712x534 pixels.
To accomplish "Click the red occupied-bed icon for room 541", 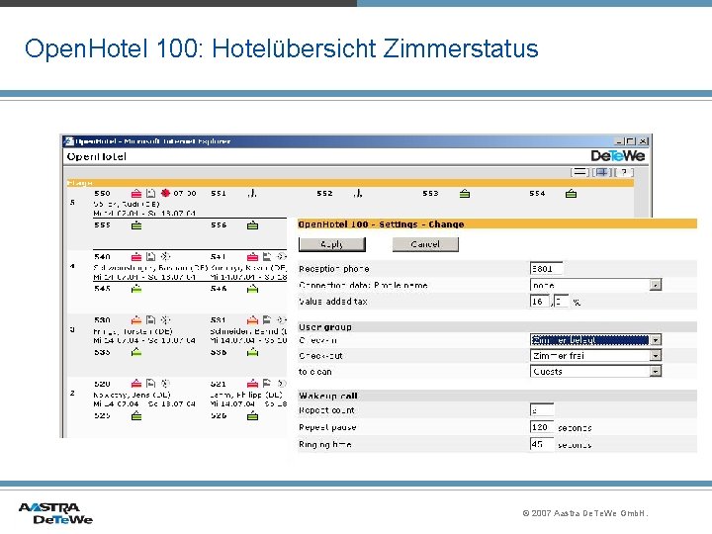I will (x=252, y=257).
